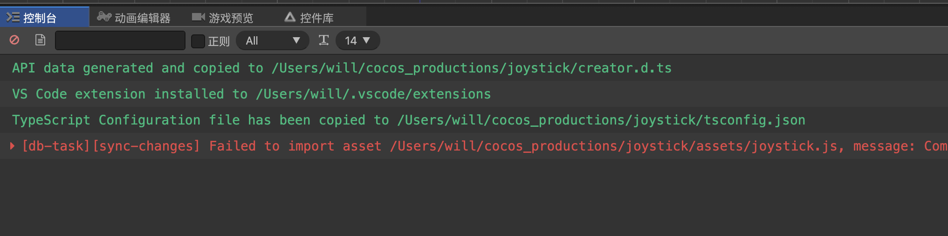Screen dimensions: 948x236
Task: Select the VS Code extension installed log
Action: click(x=251, y=94)
